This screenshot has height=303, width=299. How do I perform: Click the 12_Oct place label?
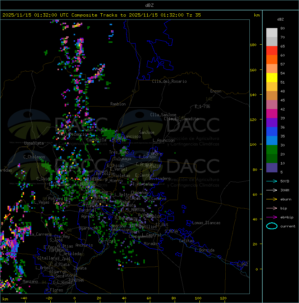point(162,225)
